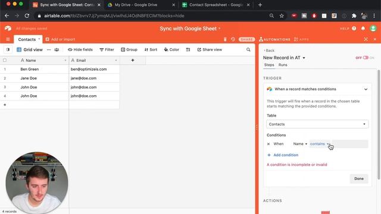Open the Help question mark icon
381x214 pixels.
tap(354, 29)
